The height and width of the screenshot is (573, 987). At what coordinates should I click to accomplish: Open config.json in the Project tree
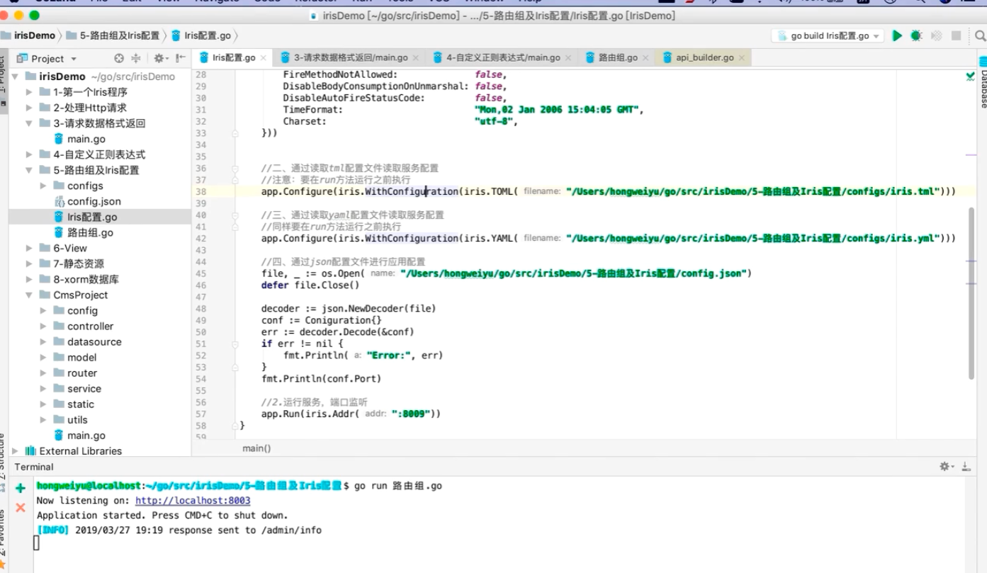[x=94, y=202]
